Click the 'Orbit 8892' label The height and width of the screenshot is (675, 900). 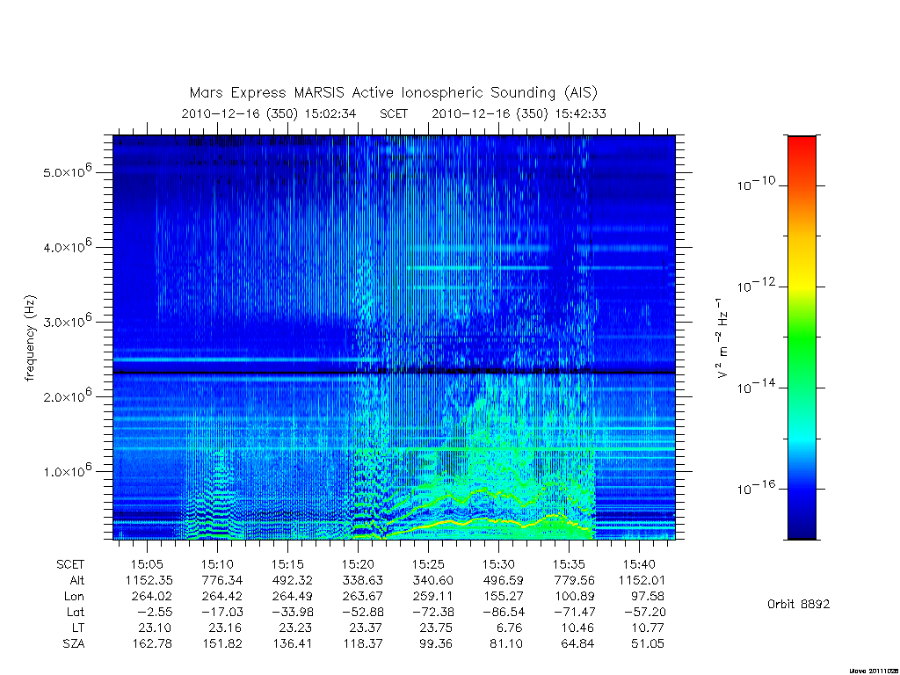pos(798,605)
